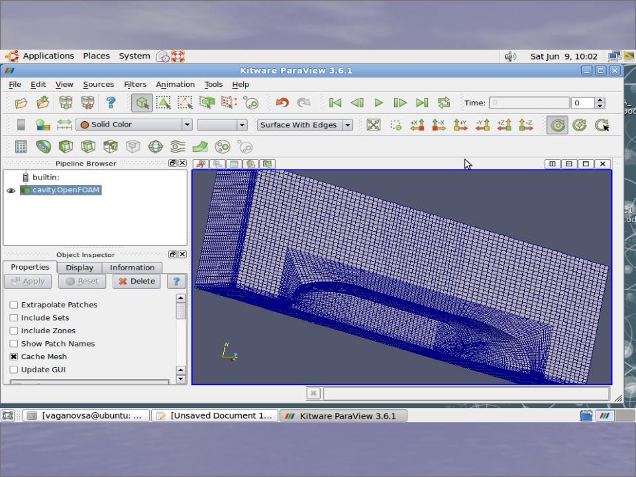This screenshot has width=636, height=477.
Task: Click the Delete button
Action: point(136,281)
